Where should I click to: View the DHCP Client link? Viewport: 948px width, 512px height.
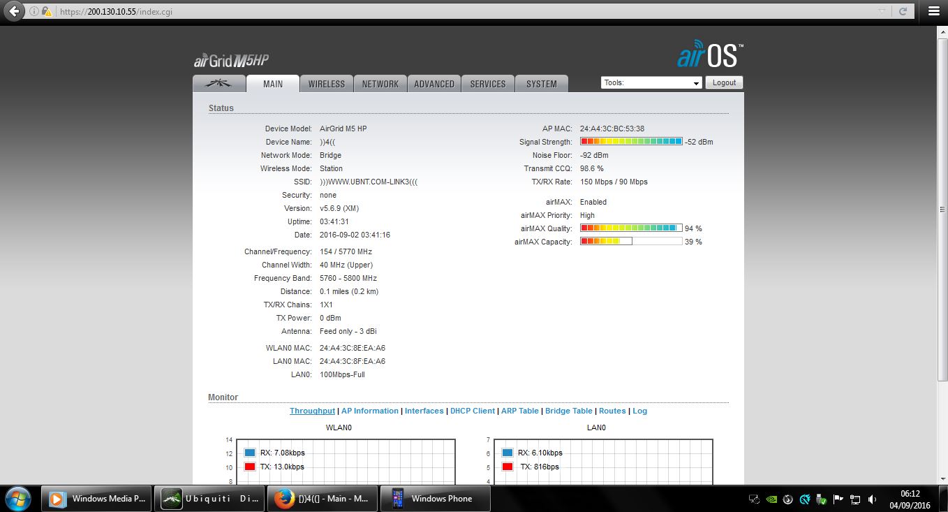pyautogui.click(x=473, y=411)
